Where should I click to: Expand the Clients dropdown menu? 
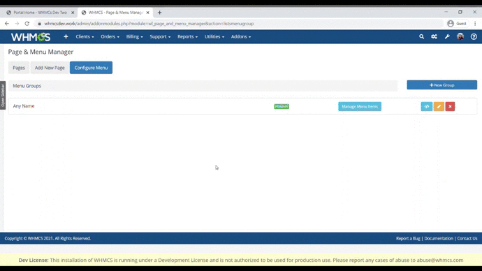(x=85, y=36)
